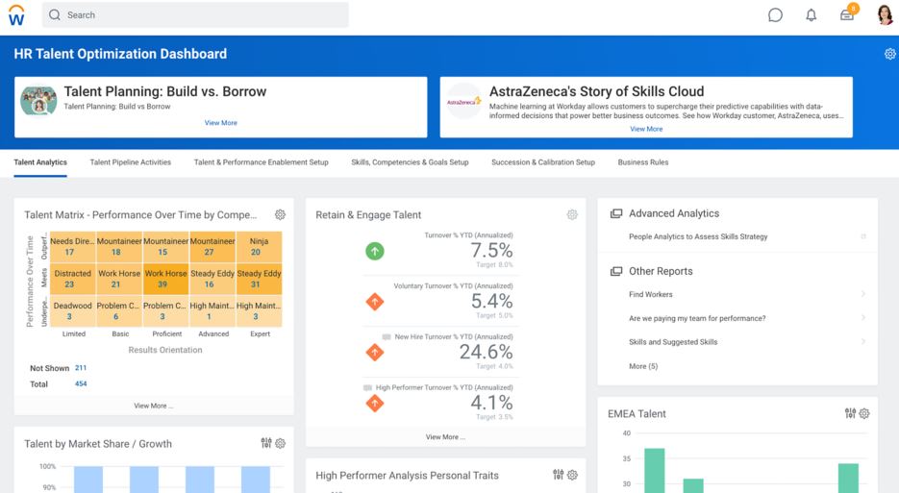This screenshot has width=899, height=493.
Task: Open the Talent Matrix card settings gear
Action: [x=280, y=214]
